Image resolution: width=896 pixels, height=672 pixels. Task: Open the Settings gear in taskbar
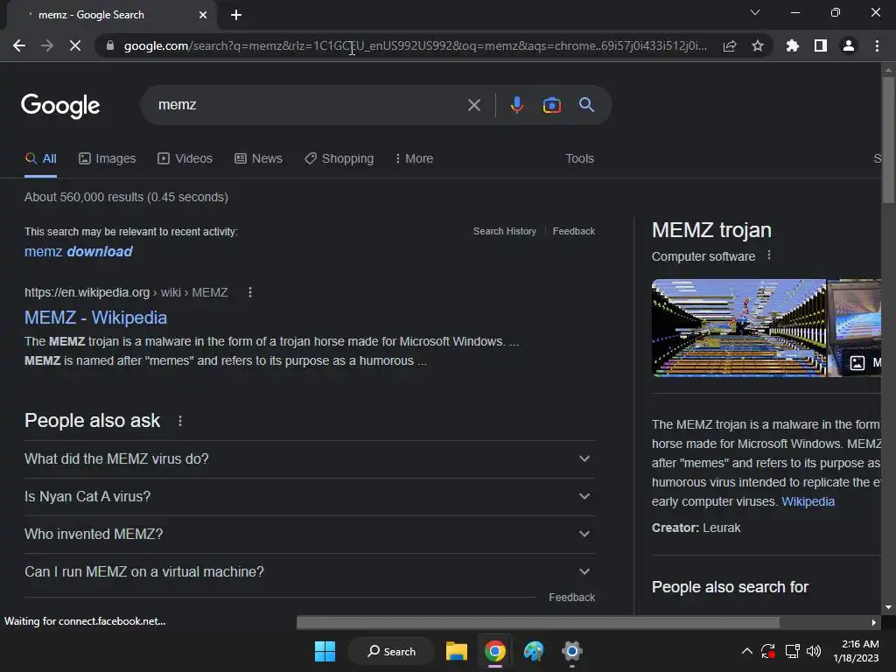pos(572,651)
